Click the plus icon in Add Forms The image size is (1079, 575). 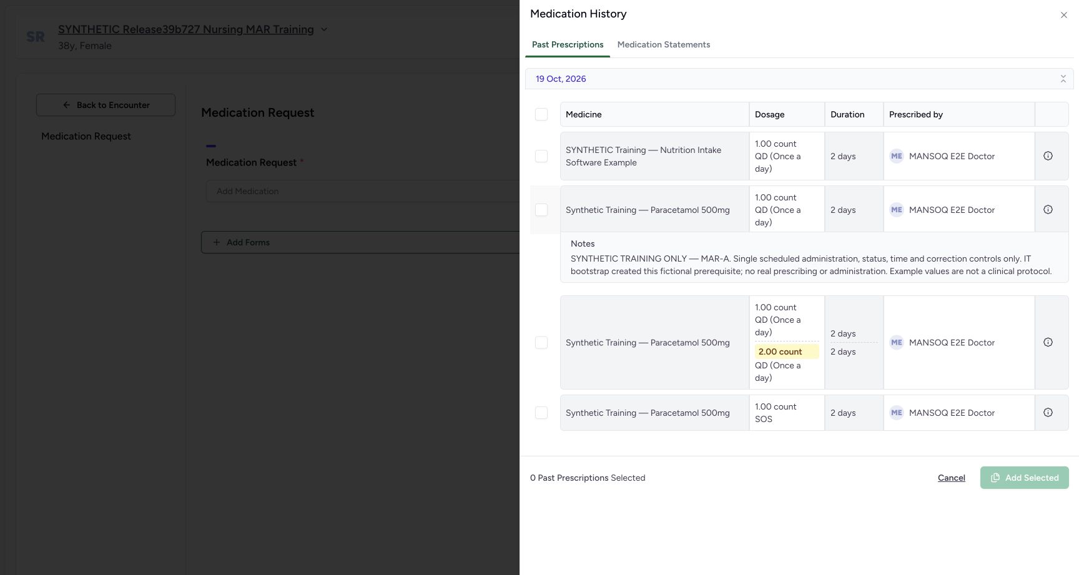[x=217, y=242]
